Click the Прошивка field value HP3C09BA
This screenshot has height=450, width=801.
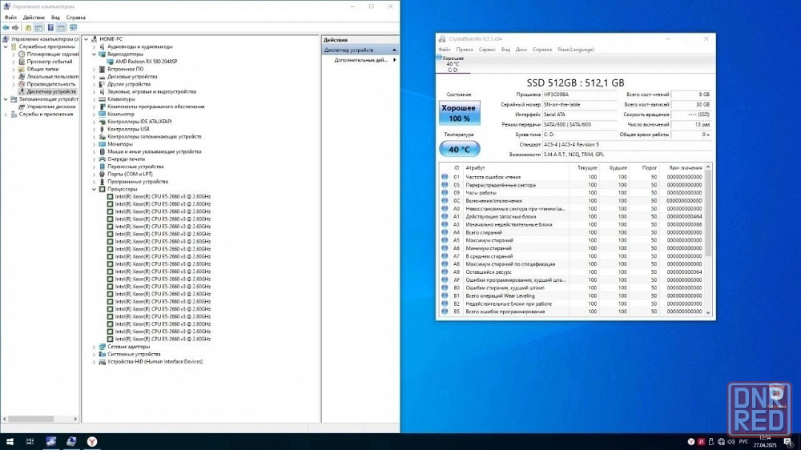click(579, 94)
